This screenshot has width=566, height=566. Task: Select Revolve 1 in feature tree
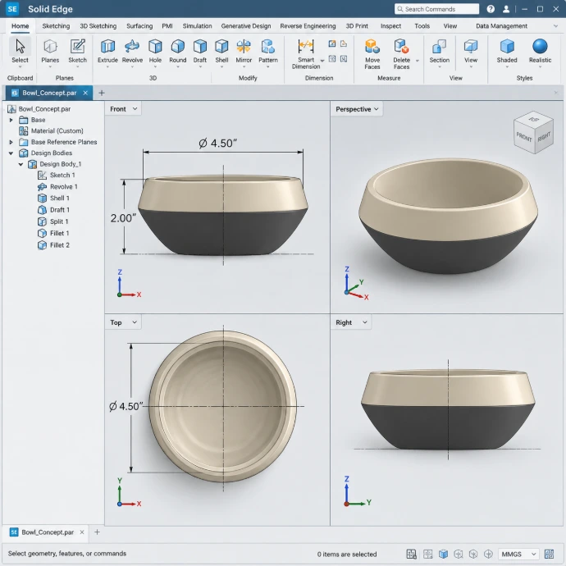[57, 187]
